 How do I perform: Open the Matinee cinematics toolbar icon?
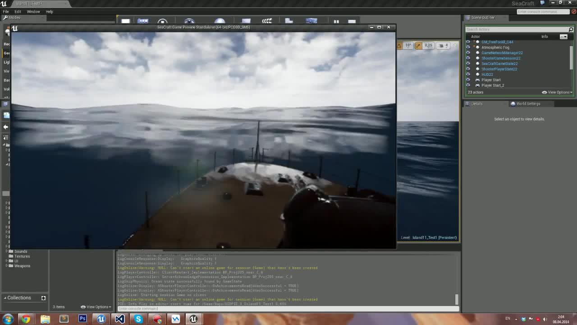click(266, 21)
